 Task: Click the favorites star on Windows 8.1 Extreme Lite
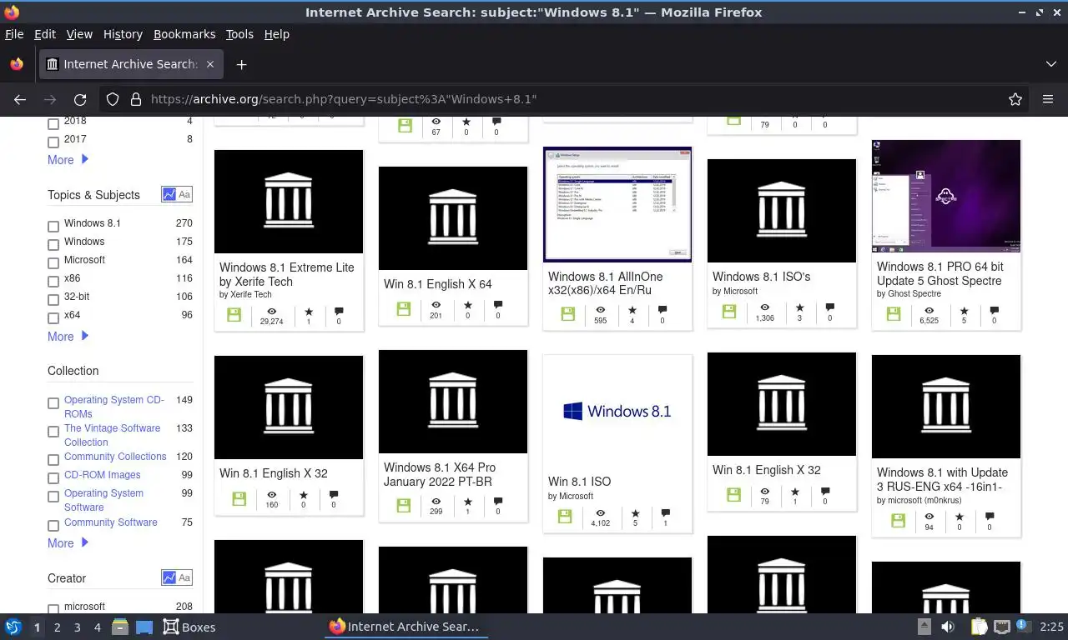[309, 311]
